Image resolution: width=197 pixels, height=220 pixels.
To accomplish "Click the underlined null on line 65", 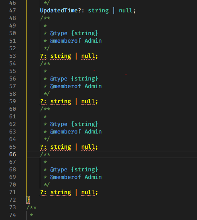I will (x=88, y=147).
